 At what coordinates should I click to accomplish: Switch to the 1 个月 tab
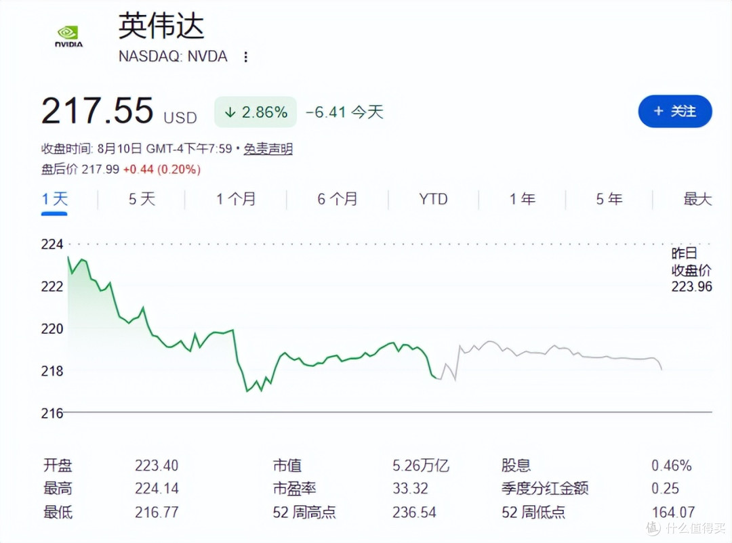pos(236,199)
